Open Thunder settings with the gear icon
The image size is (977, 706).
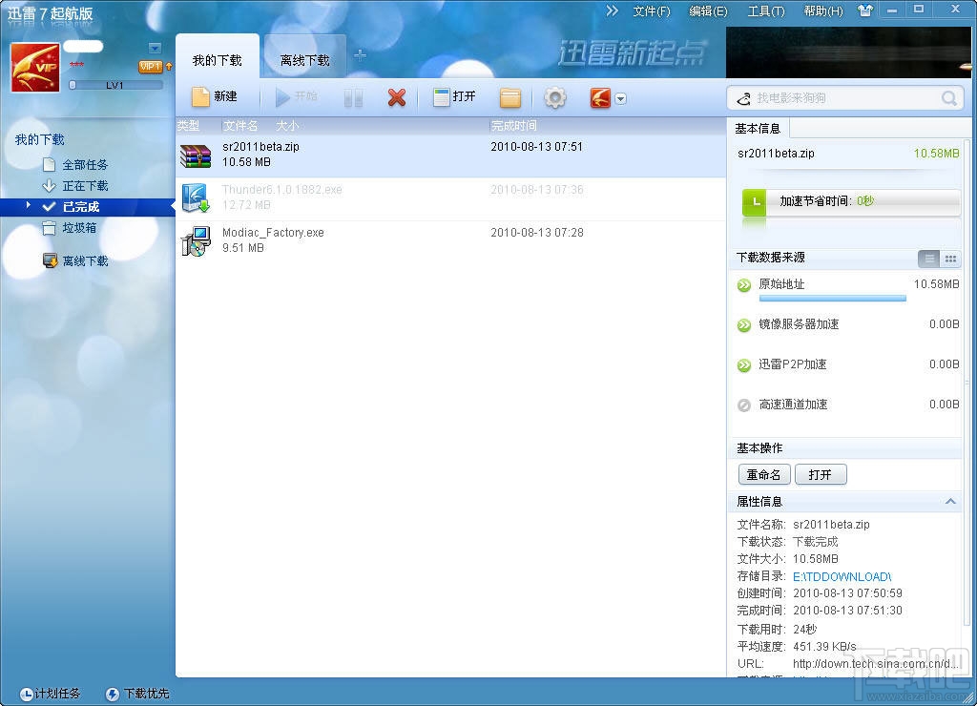[554, 96]
